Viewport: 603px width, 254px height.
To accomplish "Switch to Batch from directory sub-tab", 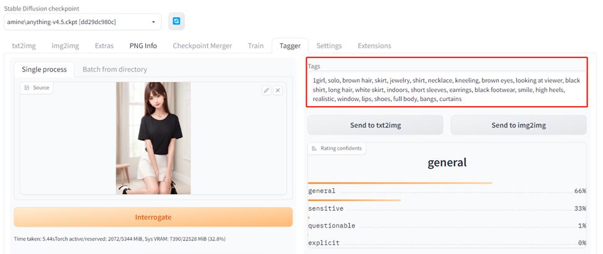I will coord(115,69).
